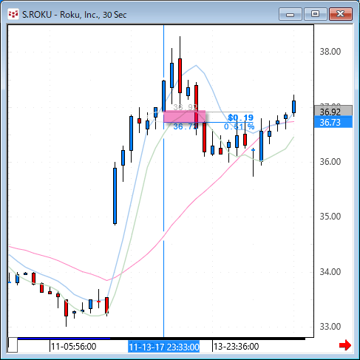Click the S.ROKU chart window icon
The width and height of the screenshot is (360, 360).
(13, 14)
